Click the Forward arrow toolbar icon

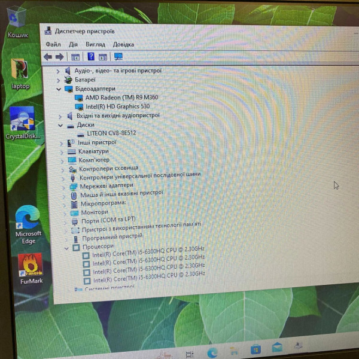[x=59, y=57]
